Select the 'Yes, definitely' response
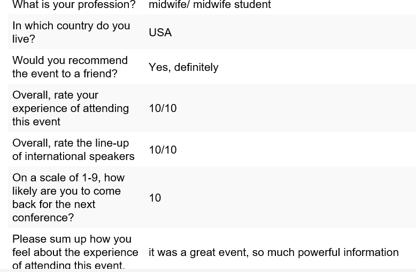 coord(183,67)
